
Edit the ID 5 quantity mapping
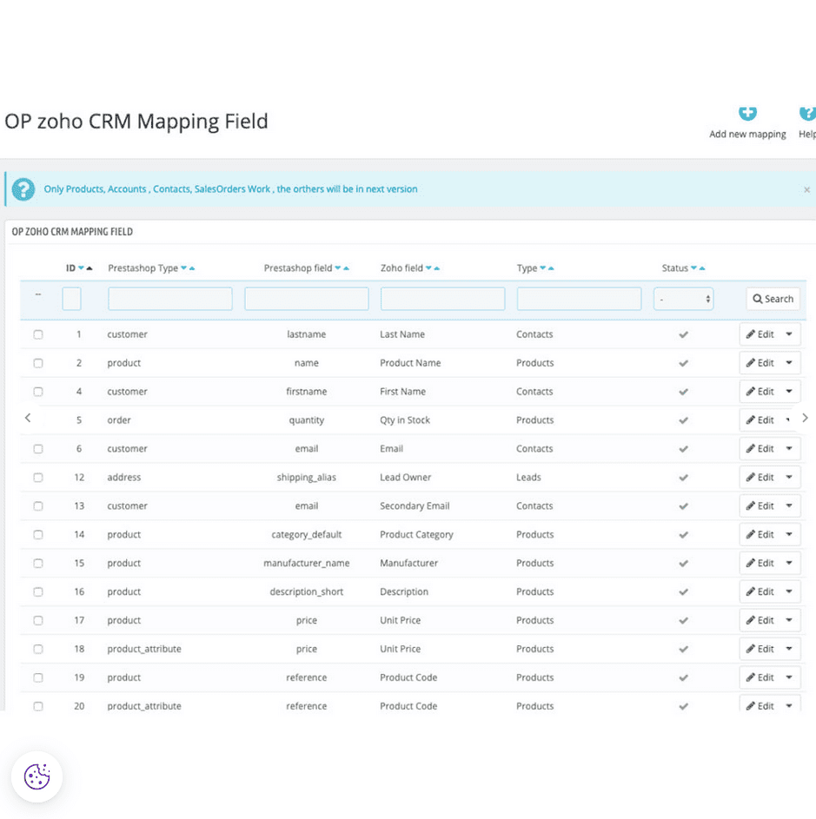point(760,420)
